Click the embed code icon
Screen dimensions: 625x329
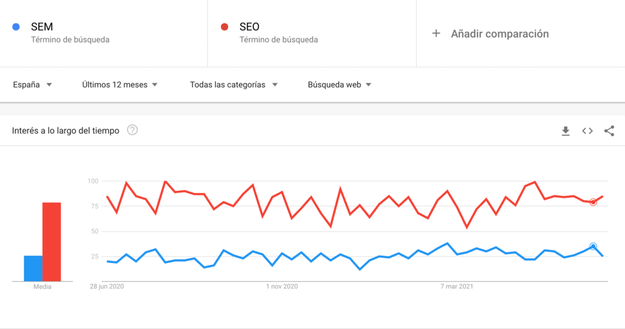coord(587,131)
